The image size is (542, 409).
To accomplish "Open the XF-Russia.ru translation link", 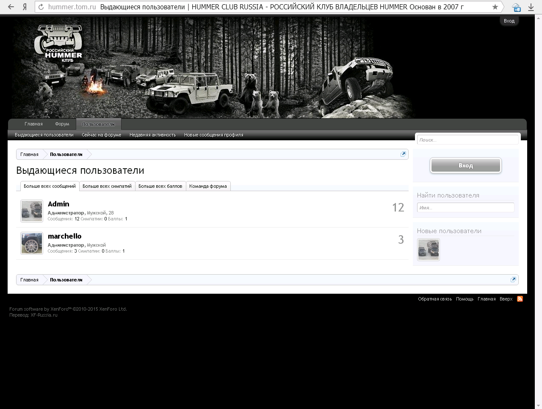I will (44, 315).
